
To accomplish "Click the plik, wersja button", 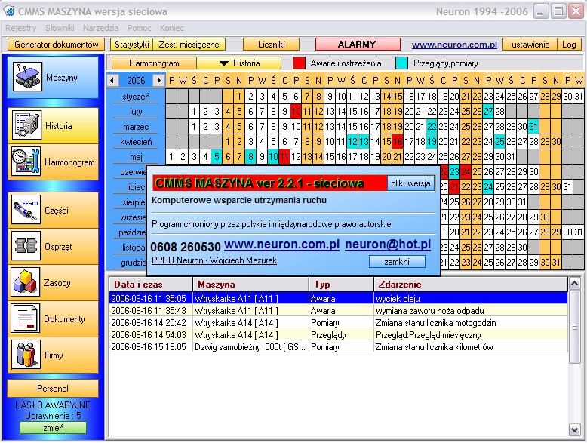I will [410, 183].
